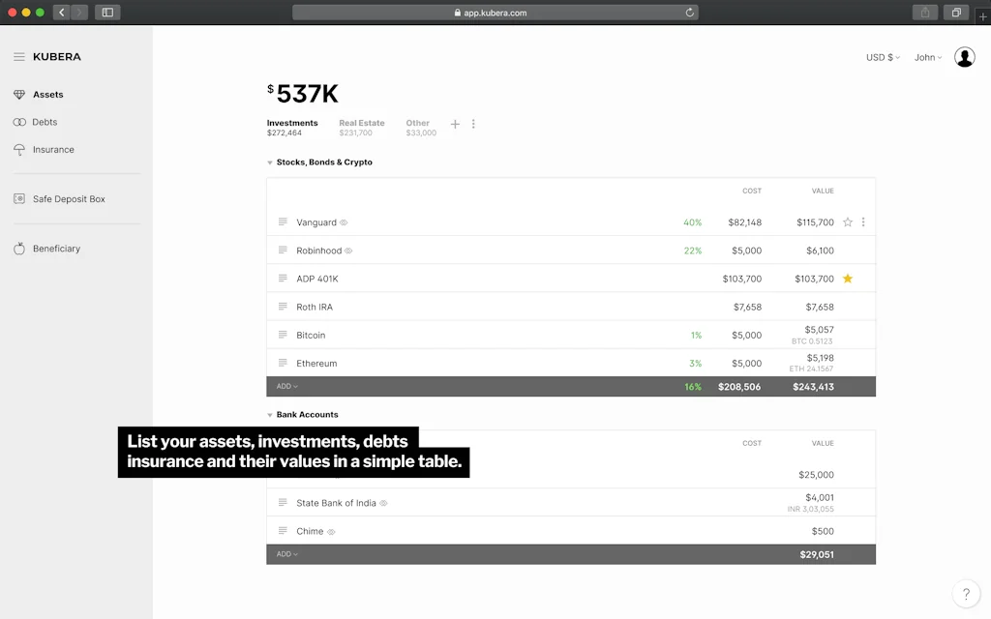Open the hamburger menu beside KUBERA
This screenshot has width=991, height=619.
coord(19,57)
